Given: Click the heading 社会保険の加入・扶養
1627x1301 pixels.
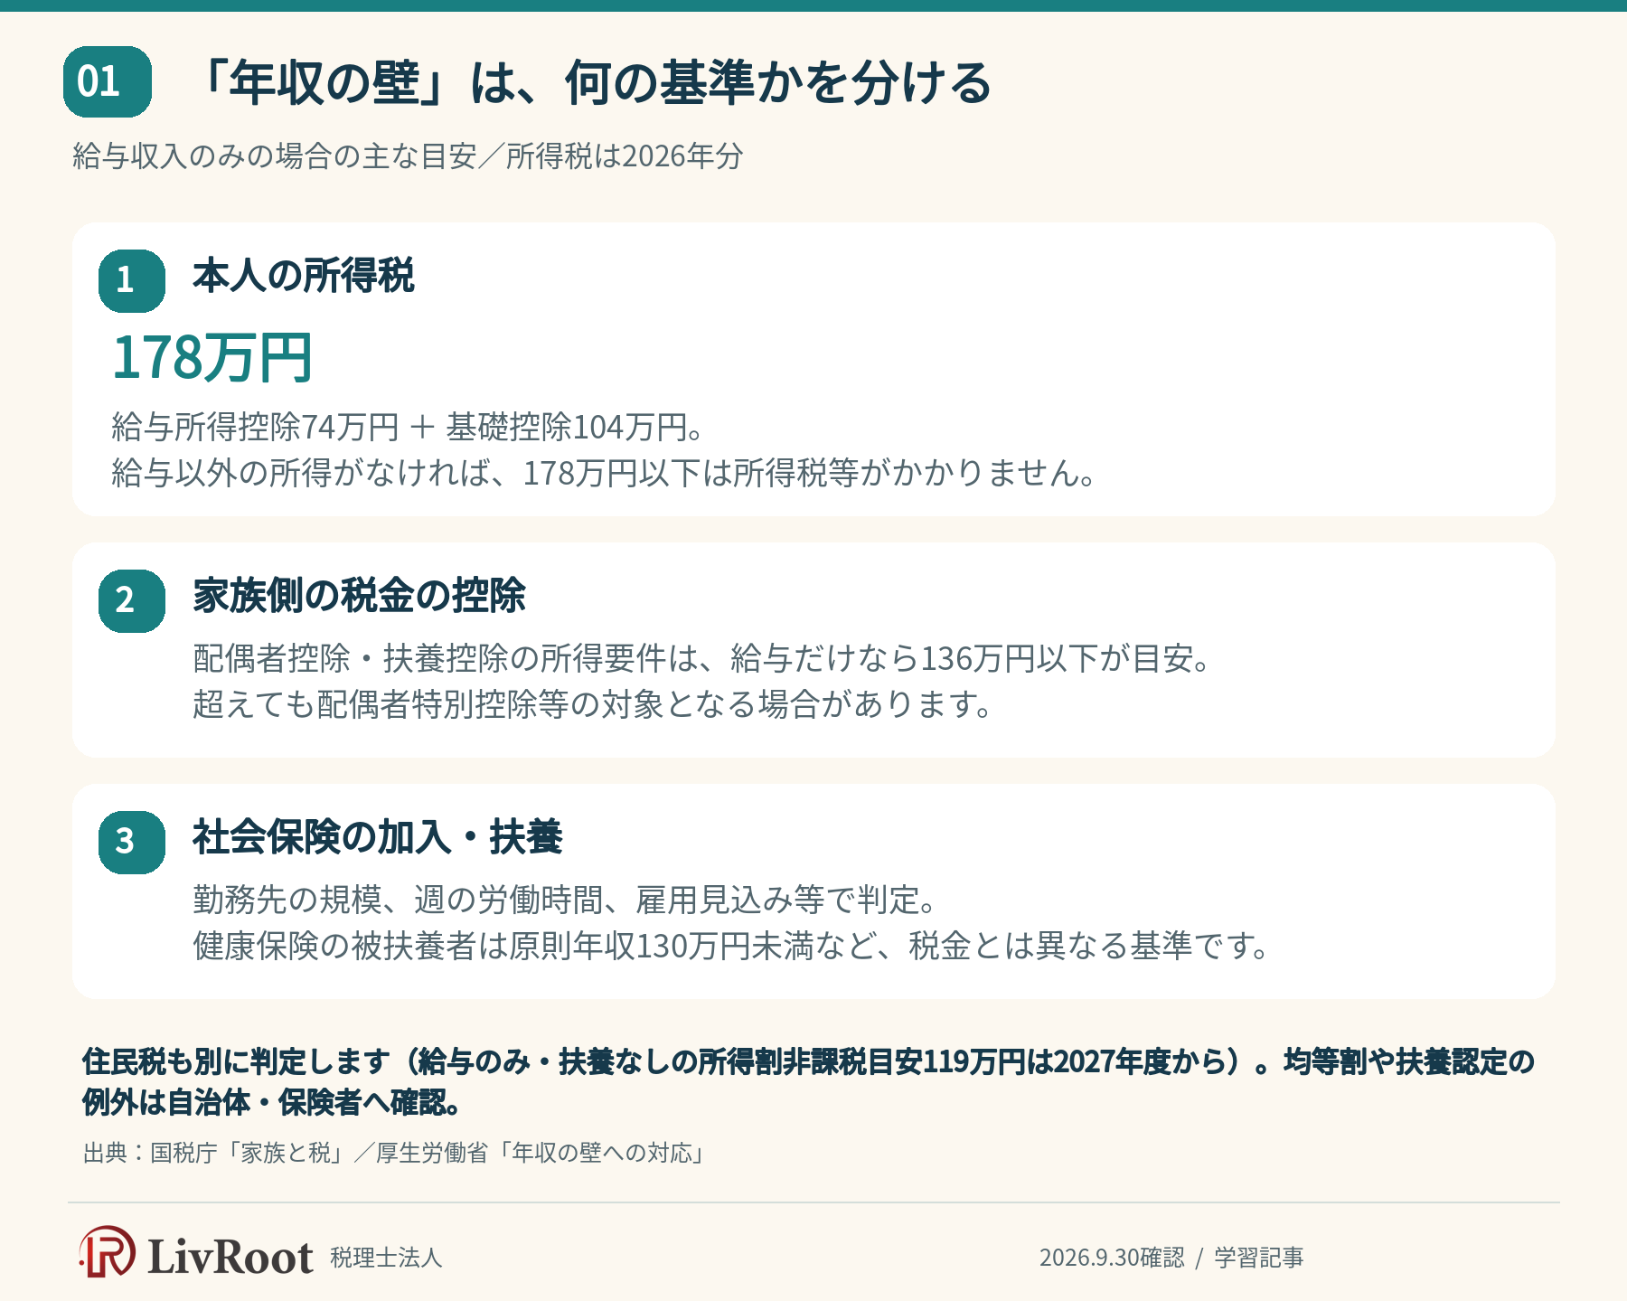Looking at the screenshot, I should click(378, 837).
